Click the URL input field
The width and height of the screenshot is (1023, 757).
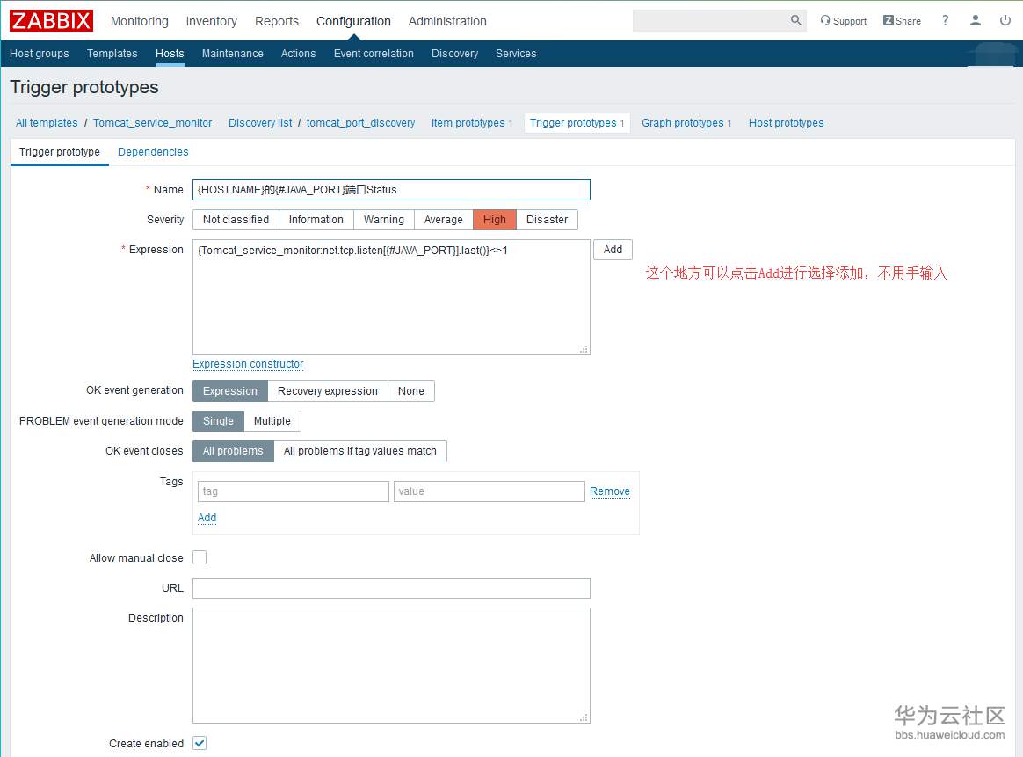[391, 588]
